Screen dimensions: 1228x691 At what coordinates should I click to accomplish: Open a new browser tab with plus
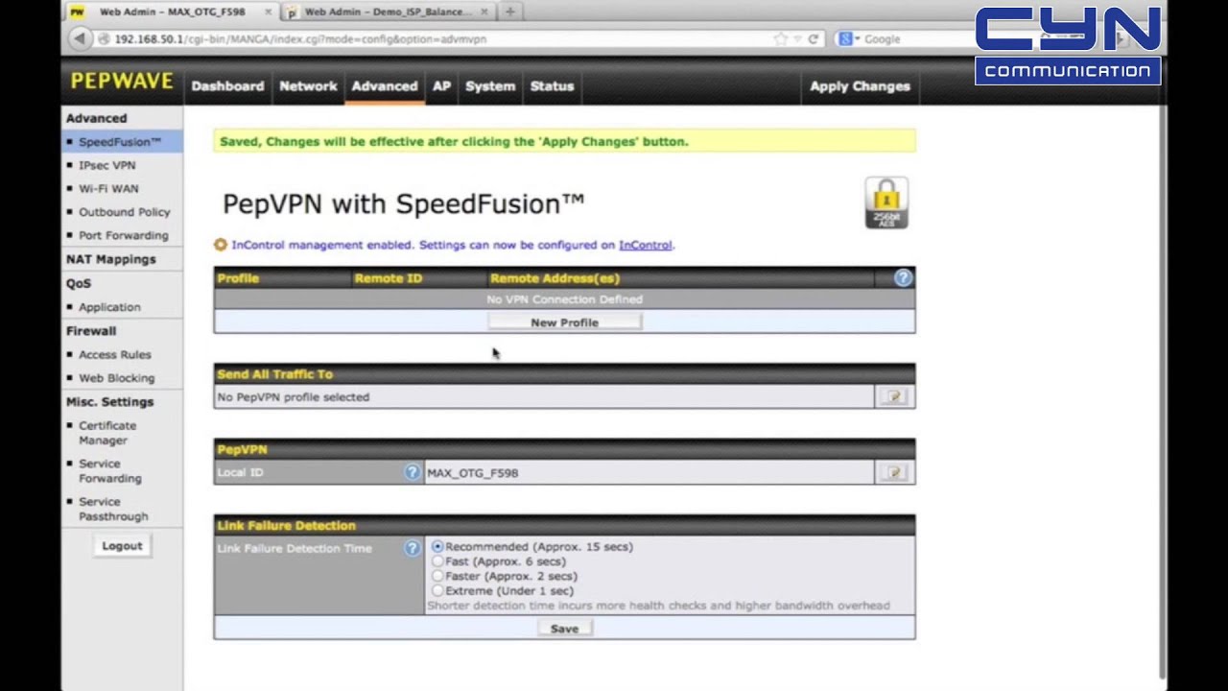509,12
